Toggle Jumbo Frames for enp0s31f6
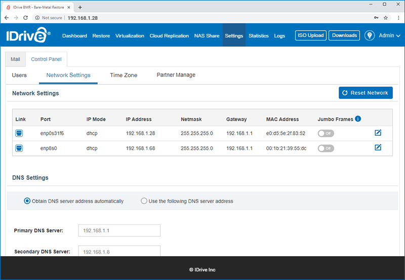405x280 pixels. pos(326,133)
